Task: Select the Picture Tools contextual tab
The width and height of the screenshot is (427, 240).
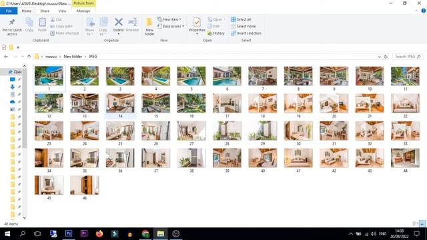Action: [83, 3]
